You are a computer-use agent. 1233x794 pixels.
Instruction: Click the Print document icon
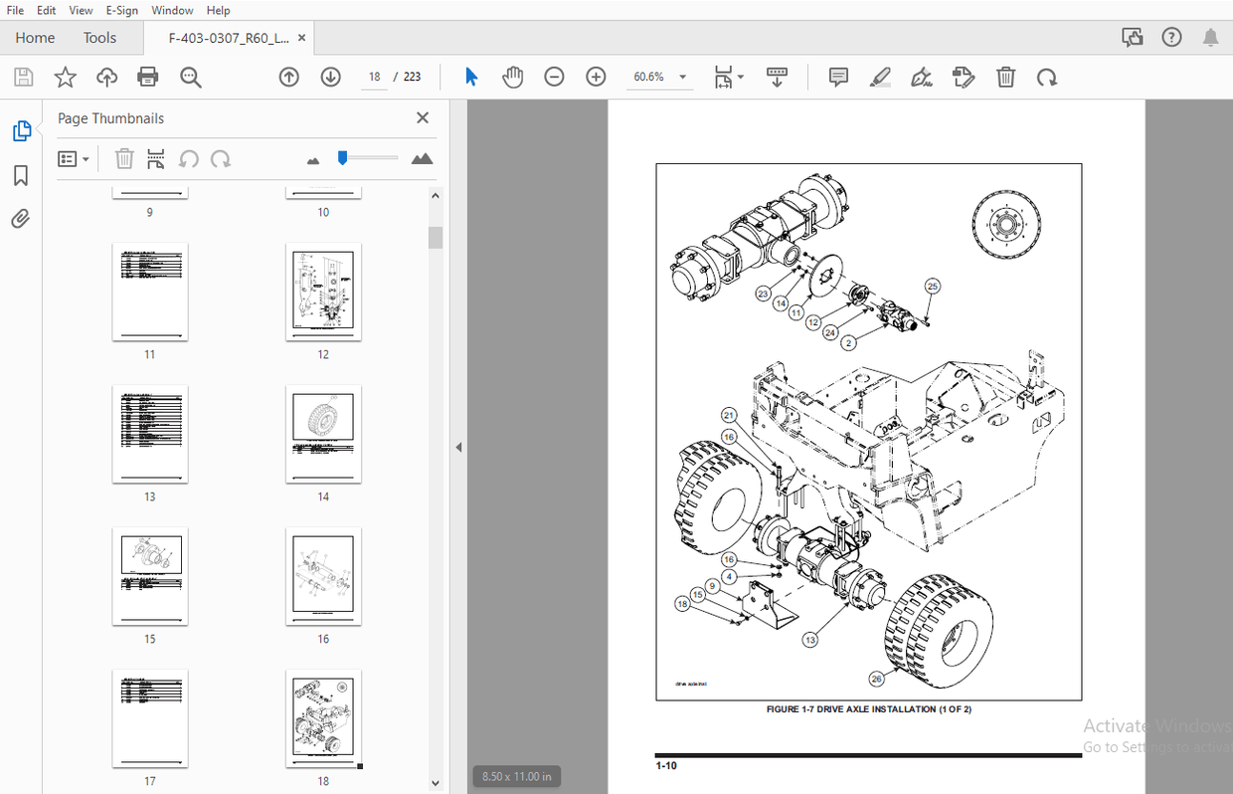(147, 77)
